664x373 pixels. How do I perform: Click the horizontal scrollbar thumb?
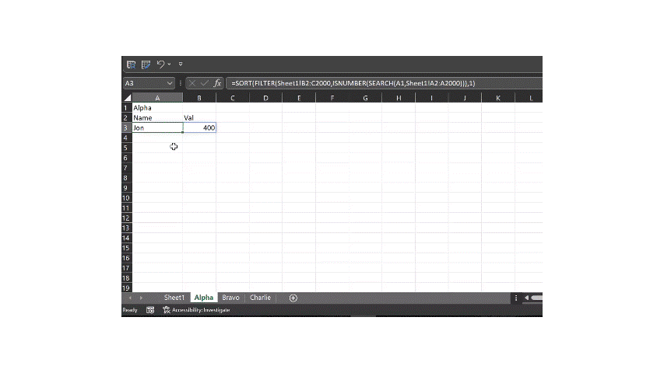tap(537, 298)
